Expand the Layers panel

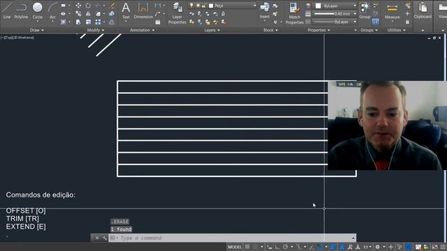point(212,30)
